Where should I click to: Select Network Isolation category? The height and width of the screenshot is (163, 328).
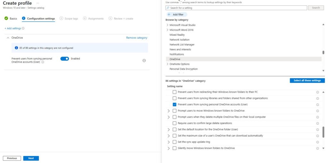(179, 40)
